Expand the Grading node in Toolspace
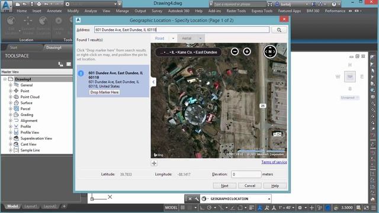Viewport: 379px width, 213px height. (11, 115)
